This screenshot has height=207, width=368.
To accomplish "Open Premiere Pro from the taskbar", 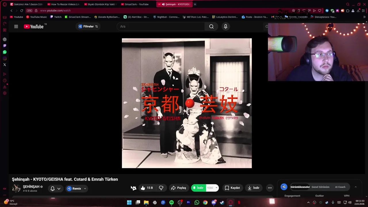I will [x=188, y=202].
